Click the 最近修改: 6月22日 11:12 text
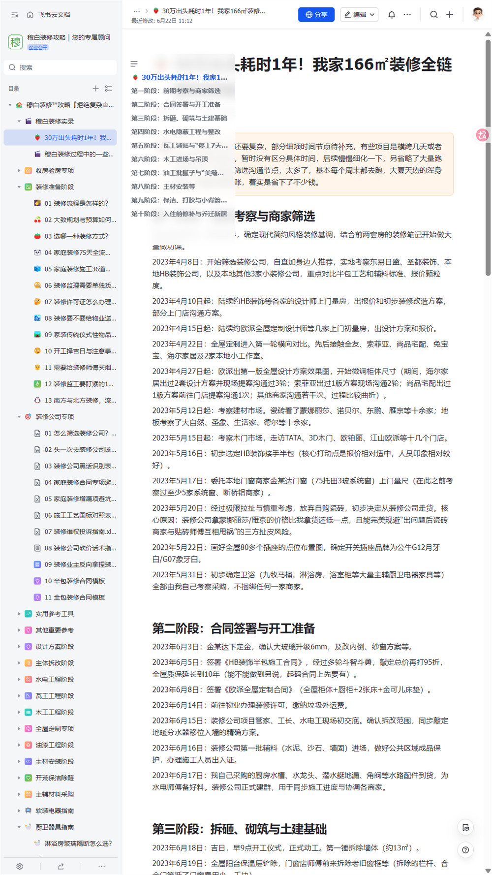Image resolution: width=492 pixels, height=875 pixels. [162, 21]
